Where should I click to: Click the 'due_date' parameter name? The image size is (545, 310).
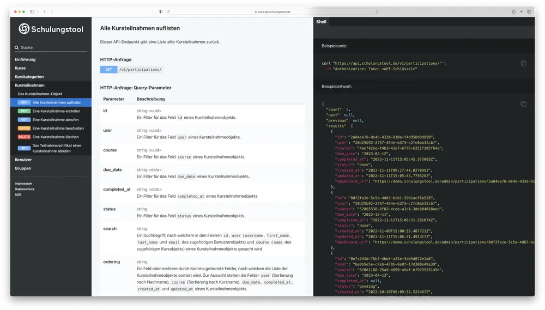[x=112, y=170]
